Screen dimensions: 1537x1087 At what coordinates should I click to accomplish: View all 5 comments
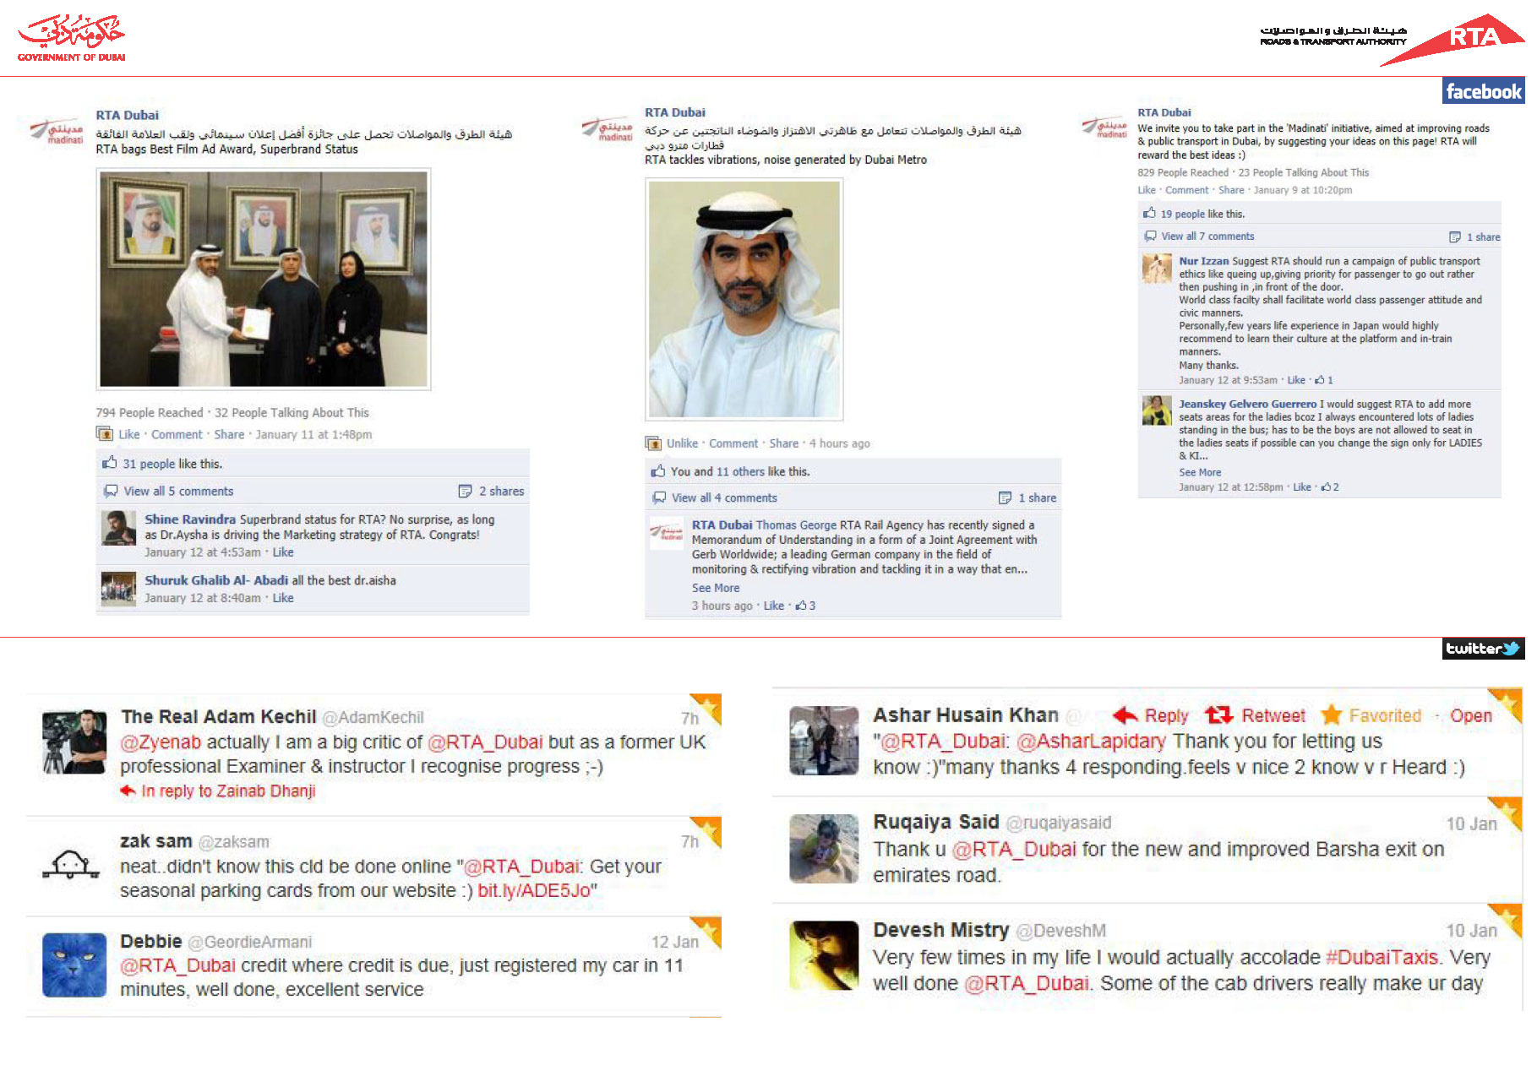coord(178,492)
